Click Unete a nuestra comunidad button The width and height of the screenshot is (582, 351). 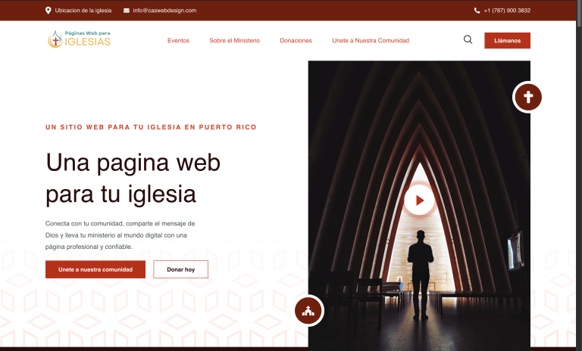pyautogui.click(x=95, y=269)
